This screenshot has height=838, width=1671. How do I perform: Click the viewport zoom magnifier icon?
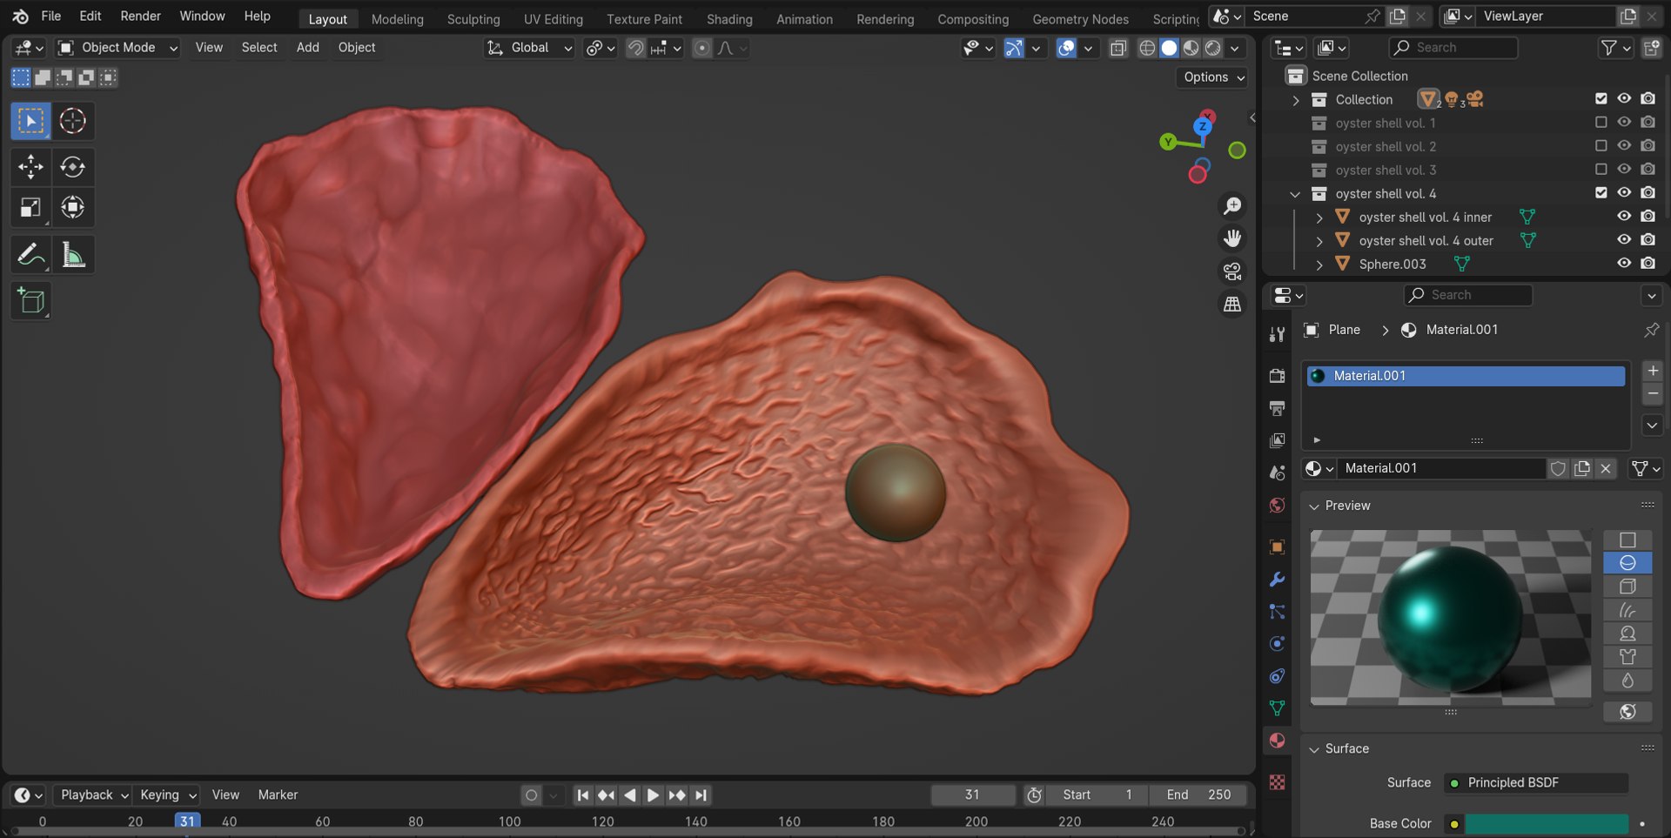[x=1232, y=205]
